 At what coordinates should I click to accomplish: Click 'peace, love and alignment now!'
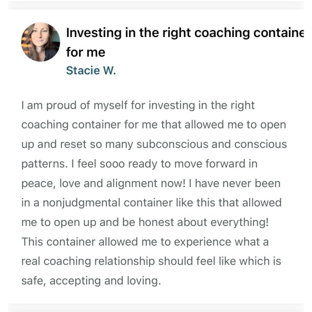[106, 183]
